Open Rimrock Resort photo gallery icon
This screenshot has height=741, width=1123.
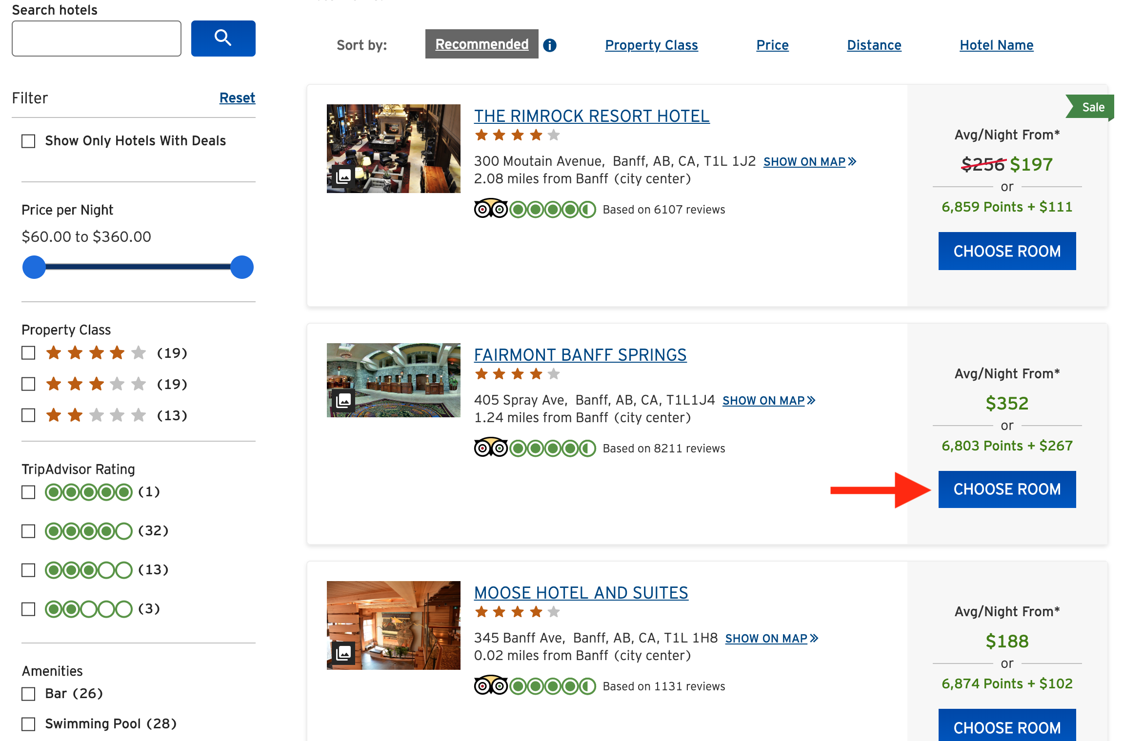343,175
